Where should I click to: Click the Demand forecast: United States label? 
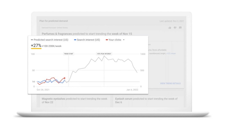pyautogui.click(x=55, y=28)
